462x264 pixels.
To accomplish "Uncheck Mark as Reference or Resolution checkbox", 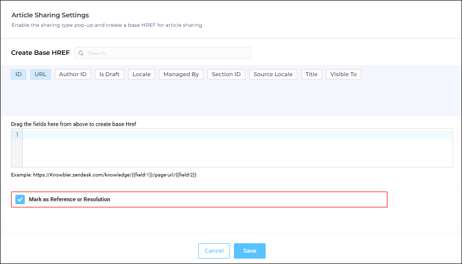I will (20, 199).
